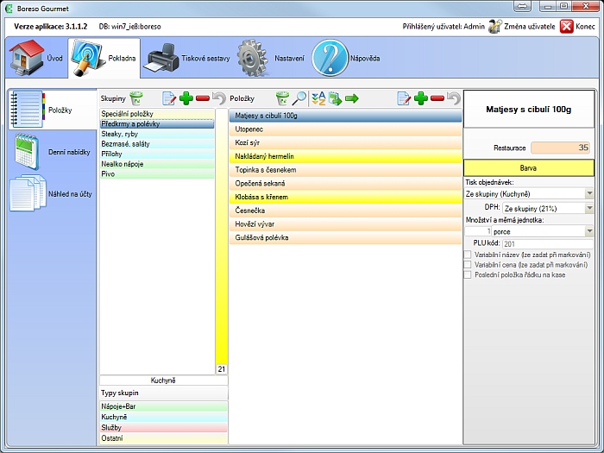The height and width of the screenshot is (453, 604).
Task: Open the porce unit dropdown
Action: [589, 231]
